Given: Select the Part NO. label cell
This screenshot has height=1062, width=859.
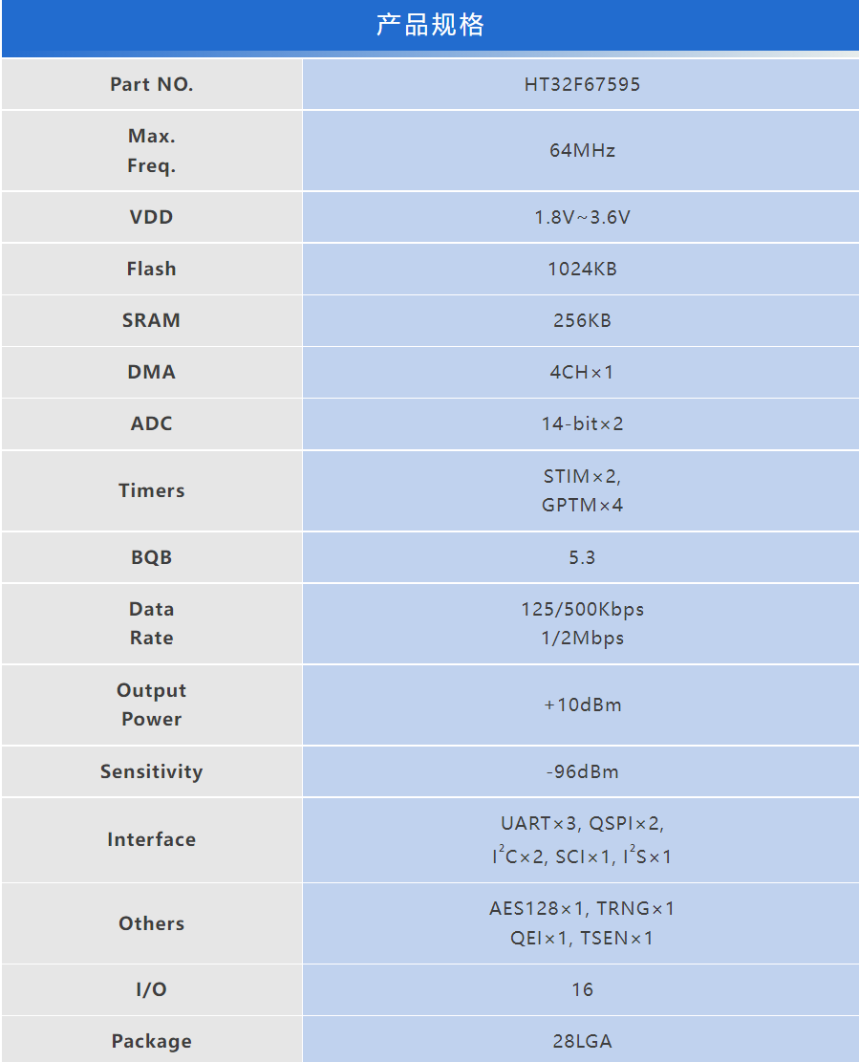Looking at the screenshot, I should [x=152, y=84].
